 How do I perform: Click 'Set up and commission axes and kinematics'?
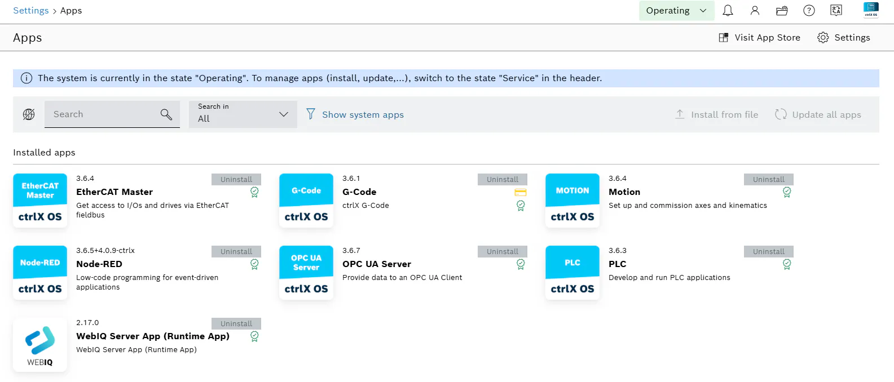click(x=688, y=206)
